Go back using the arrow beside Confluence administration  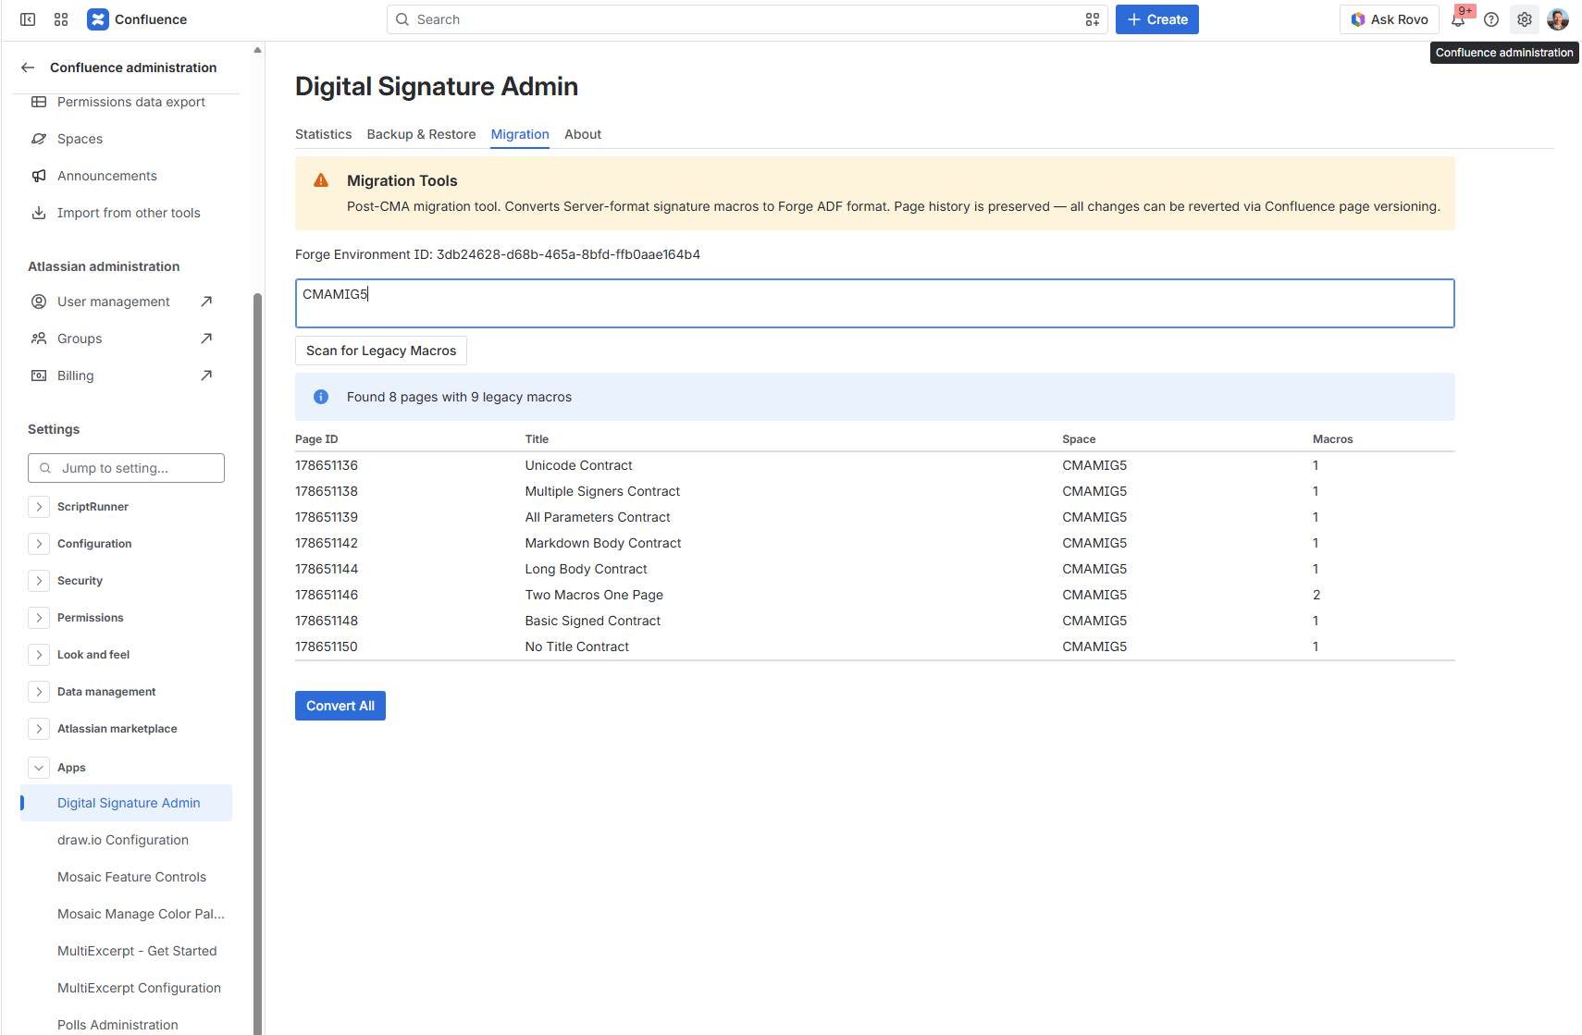click(x=28, y=68)
